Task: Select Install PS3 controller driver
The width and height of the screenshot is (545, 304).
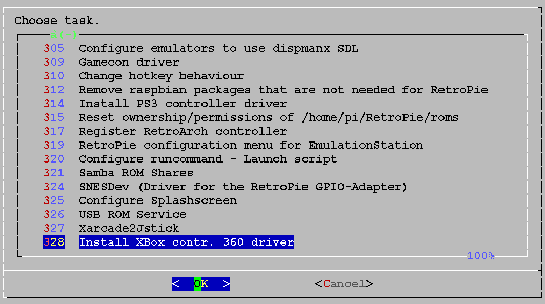Action: tap(183, 104)
